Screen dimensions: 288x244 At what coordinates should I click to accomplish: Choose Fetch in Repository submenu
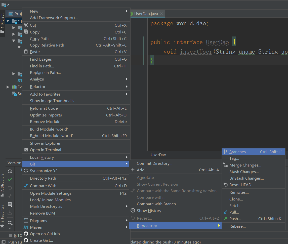click(x=253, y=206)
